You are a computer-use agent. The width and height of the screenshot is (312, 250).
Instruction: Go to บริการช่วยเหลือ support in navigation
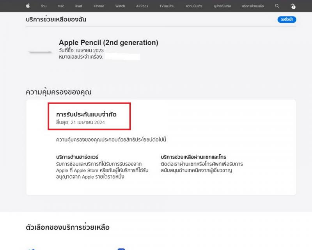pos(253,6)
